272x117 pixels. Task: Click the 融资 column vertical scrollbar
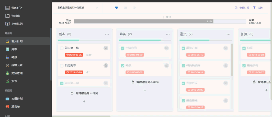coord(232,60)
